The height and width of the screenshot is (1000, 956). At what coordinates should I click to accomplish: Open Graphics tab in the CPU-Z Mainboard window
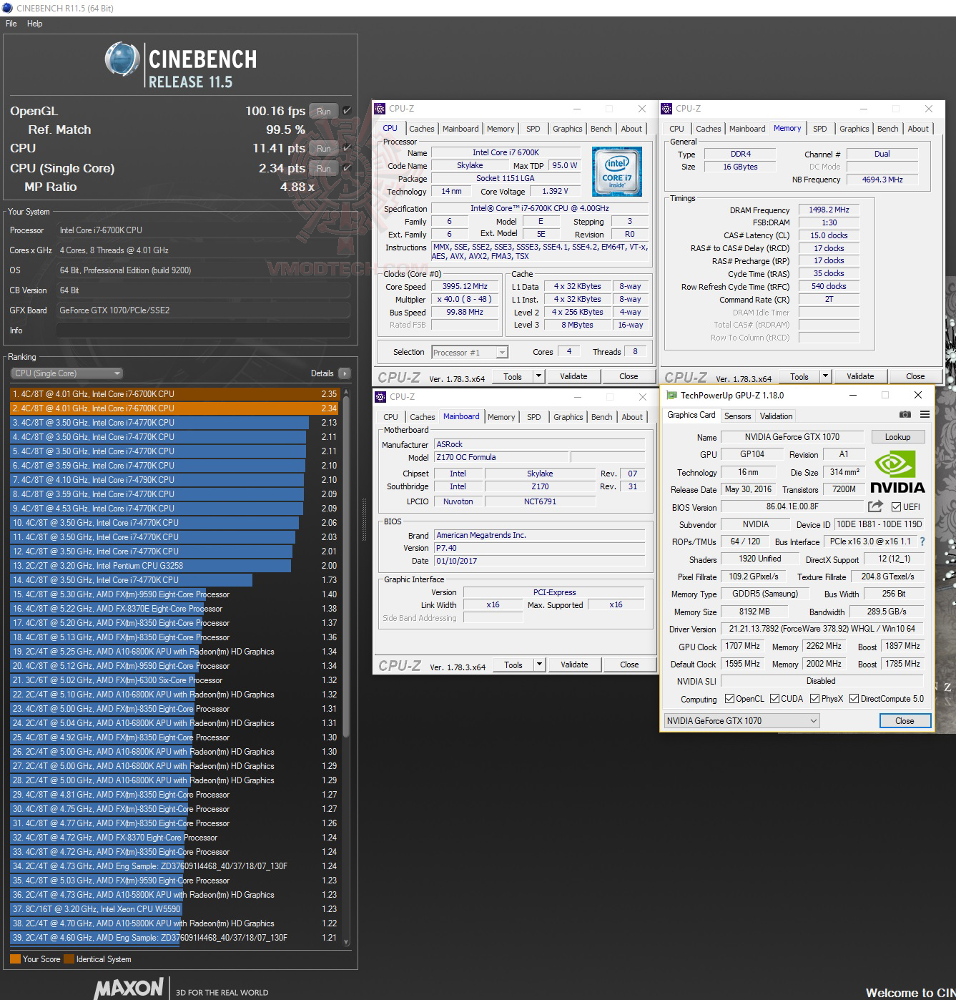pos(568,417)
